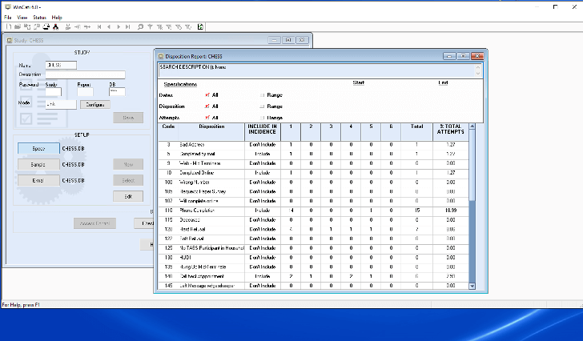Click the Code column header
This screenshot has height=341, width=583.
tap(168, 132)
